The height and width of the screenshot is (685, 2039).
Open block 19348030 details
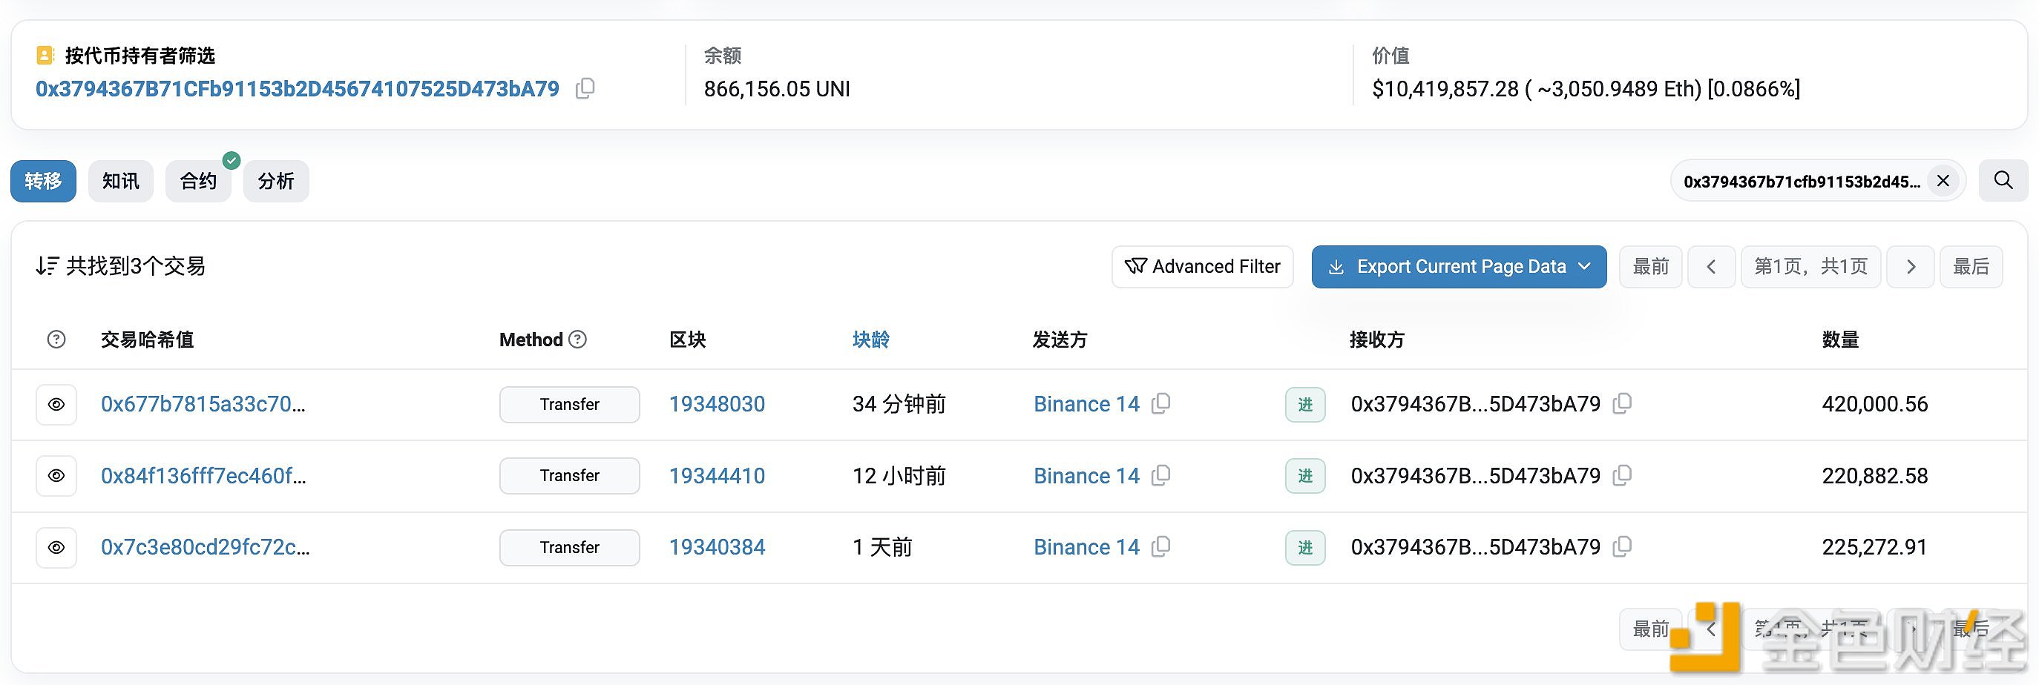[716, 403]
